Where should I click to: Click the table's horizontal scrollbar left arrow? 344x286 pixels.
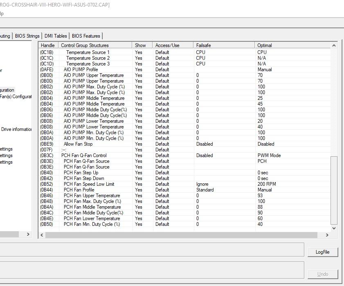coord(42,235)
